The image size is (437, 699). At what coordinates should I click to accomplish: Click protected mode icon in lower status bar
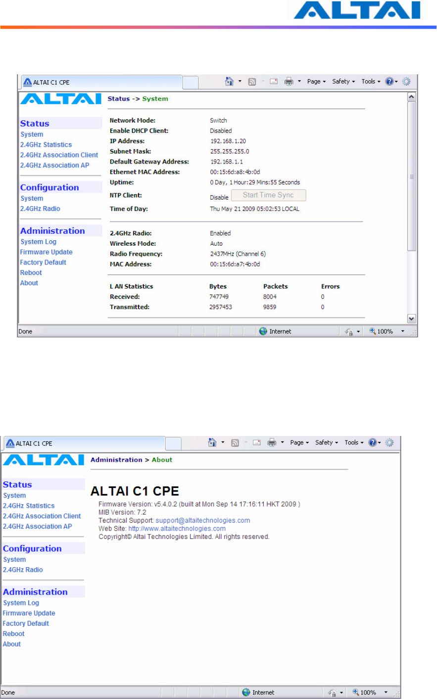[x=332, y=693]
